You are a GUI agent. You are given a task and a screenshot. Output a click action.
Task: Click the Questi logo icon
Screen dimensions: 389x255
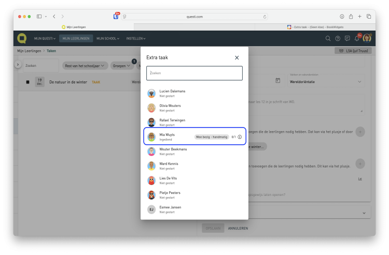pyautogui.click(x=22, y=38)
